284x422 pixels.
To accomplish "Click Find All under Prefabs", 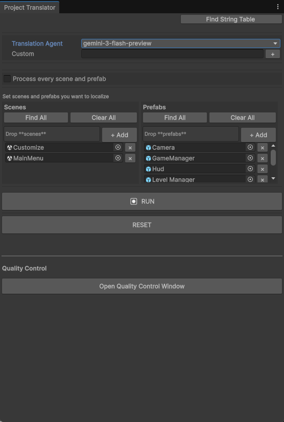I will pos(175,118).
